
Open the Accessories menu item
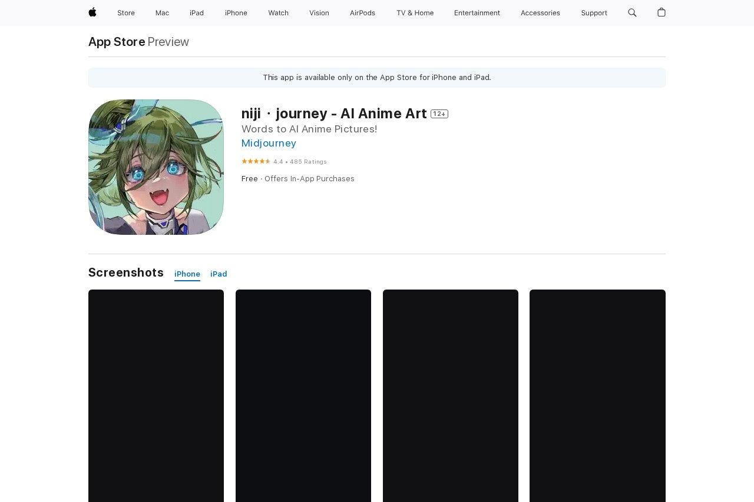click(x=540, y=13)
